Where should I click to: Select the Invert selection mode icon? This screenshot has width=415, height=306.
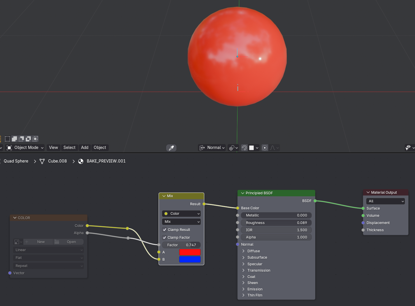28,139
